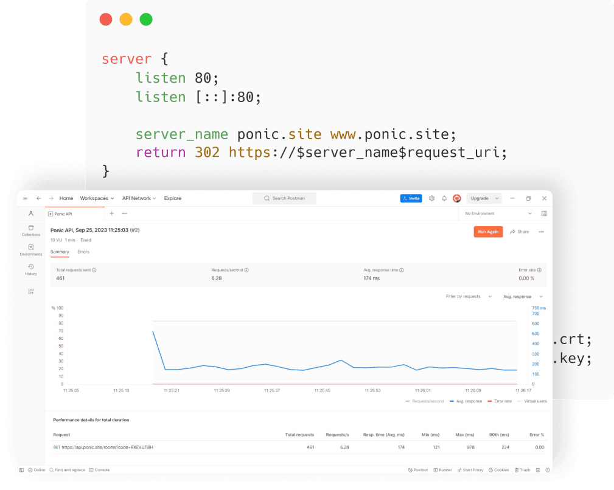Show info for Total requests sent
Image resolution: width=614 pixels, height=490 pixels.
pos(94,270)
